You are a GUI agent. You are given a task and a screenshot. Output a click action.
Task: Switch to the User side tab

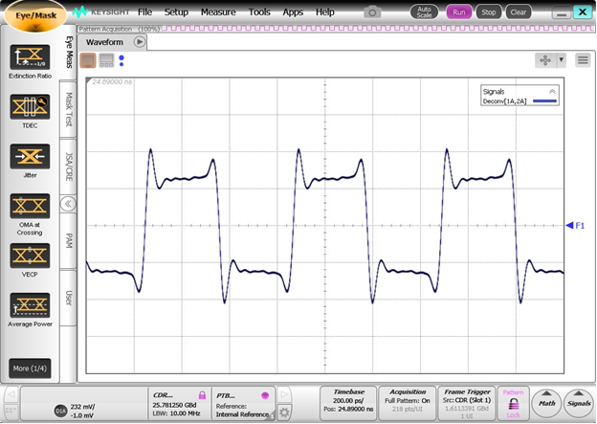69,298
